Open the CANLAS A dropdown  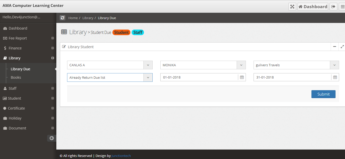pos(110,65)
